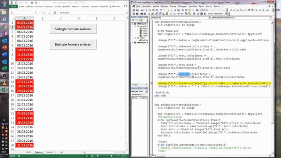Image resolution: width=281 pixels, height=158 pixels.
Task: Expand the Excel formula bar chevron
Action: [127, 13]
